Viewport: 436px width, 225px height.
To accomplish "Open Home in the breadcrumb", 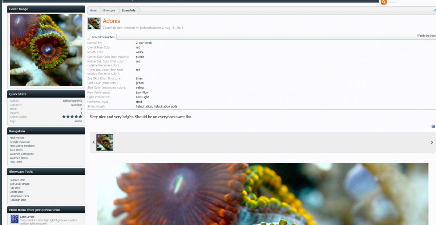I will [x=93, y=11].
